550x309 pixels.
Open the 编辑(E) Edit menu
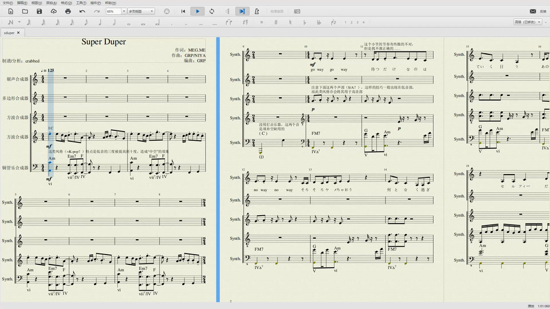[22, 3]
